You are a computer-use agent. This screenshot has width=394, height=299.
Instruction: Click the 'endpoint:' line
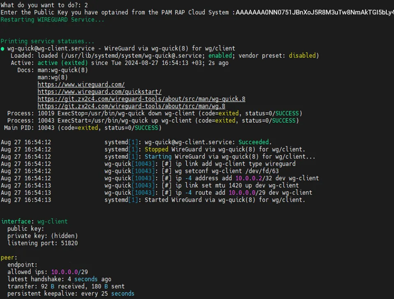(22, 265)
